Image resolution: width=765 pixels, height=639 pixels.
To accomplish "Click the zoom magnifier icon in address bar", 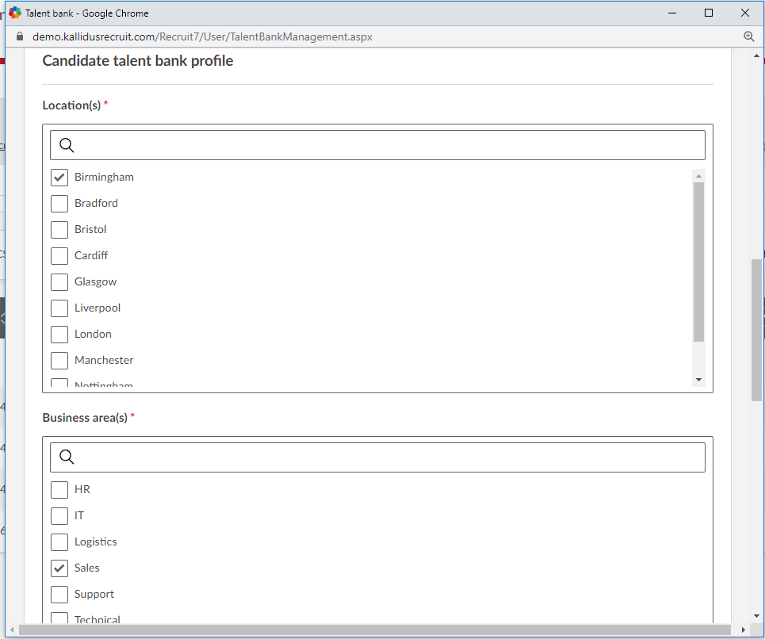I will click(x=748, y=36).
